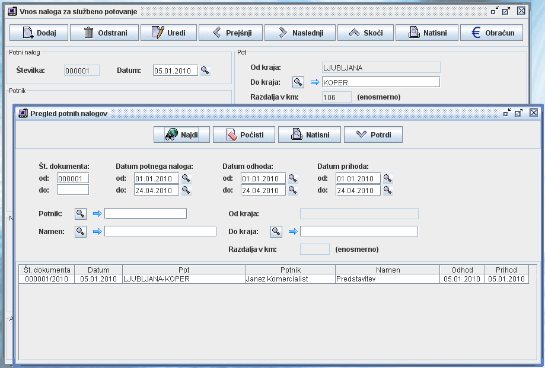
Task: Confirm selection with Potrdi button
Action: point(373,135)
